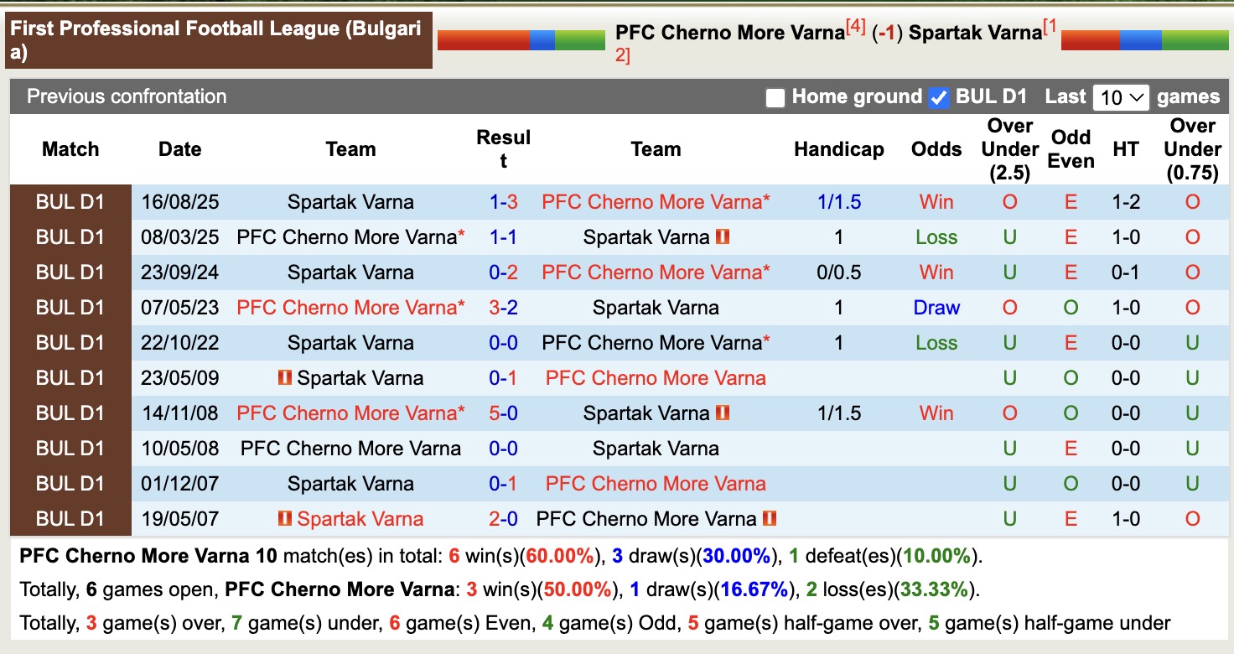Click the Previous confrontation header bar
The image size is (1234, 654).
(126, 96)
